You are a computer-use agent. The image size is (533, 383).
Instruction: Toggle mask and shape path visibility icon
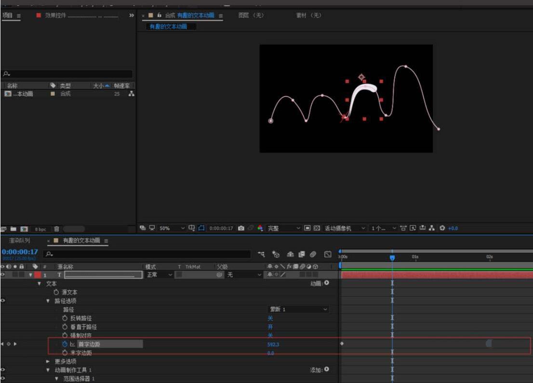(x=201, y=228)
